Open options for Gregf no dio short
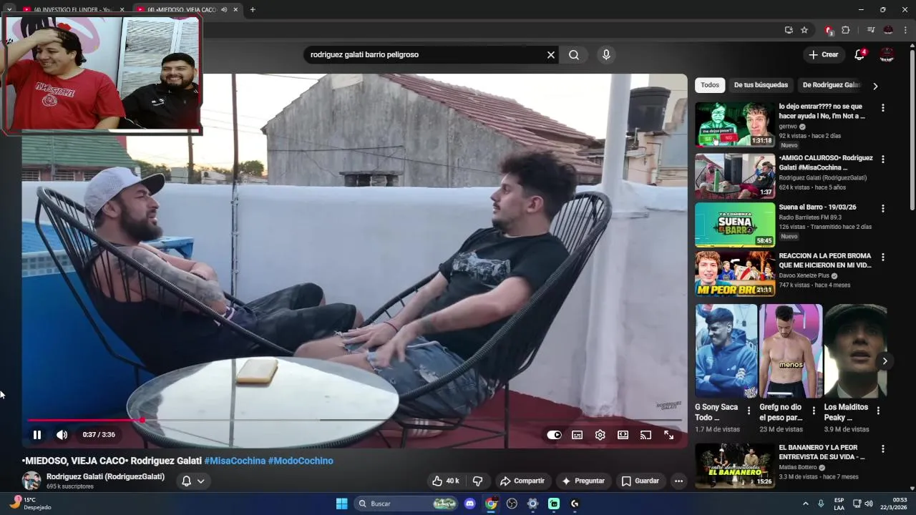 point(813,411)
